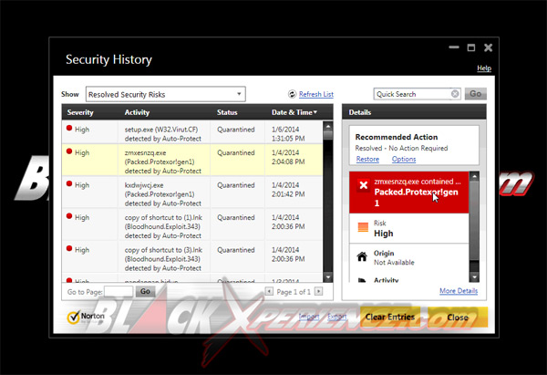Click history list scrollbar down arrow
547x375 pixels.
pos(327,277)
